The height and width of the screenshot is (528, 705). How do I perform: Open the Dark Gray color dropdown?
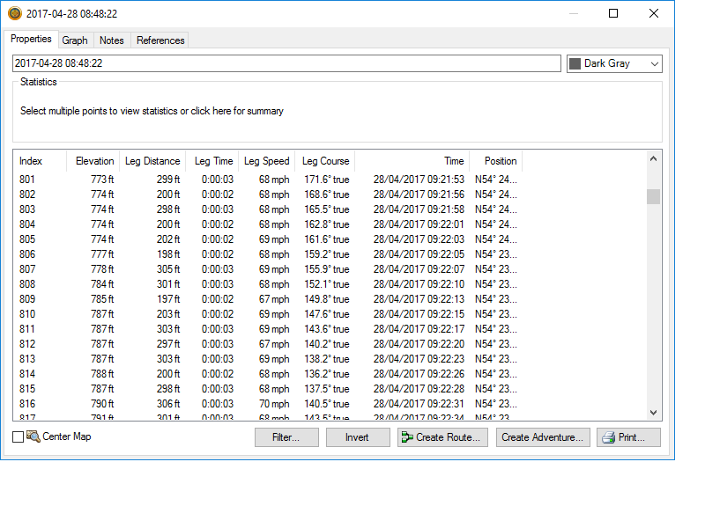[x=614, y=63]
